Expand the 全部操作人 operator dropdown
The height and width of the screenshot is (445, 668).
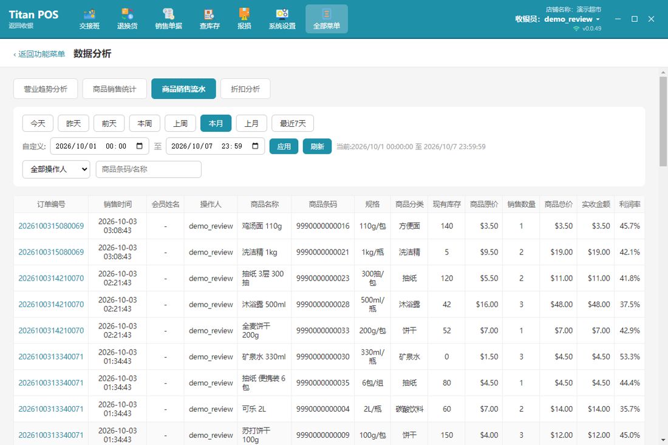[56, 169]
